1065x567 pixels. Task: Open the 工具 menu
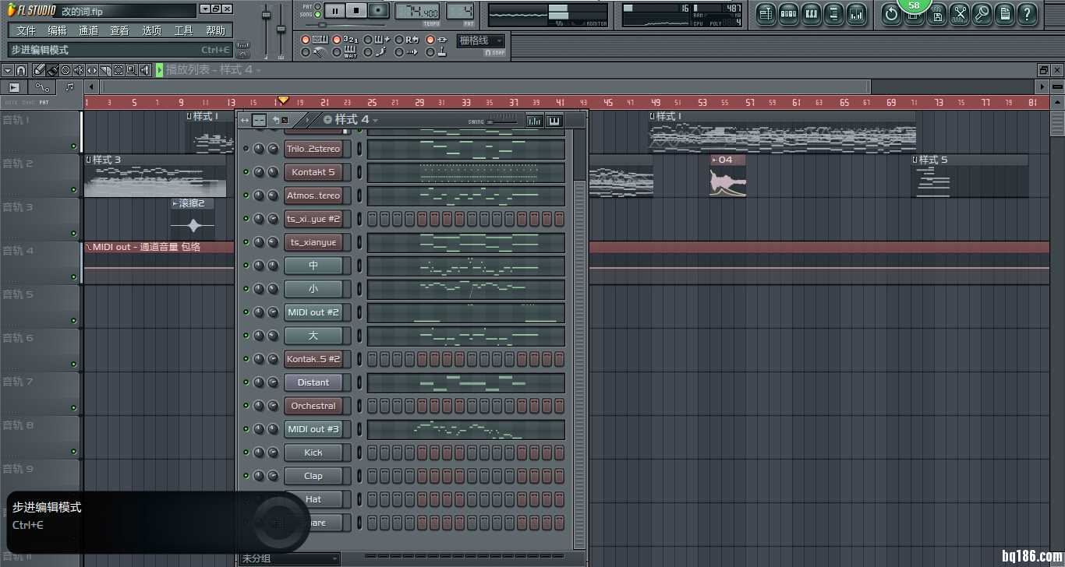[184, 31]
